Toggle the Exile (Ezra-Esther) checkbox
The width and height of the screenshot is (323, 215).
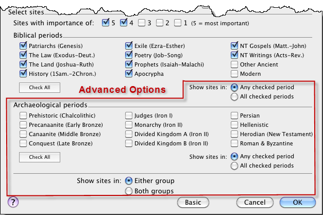point(129,45)
